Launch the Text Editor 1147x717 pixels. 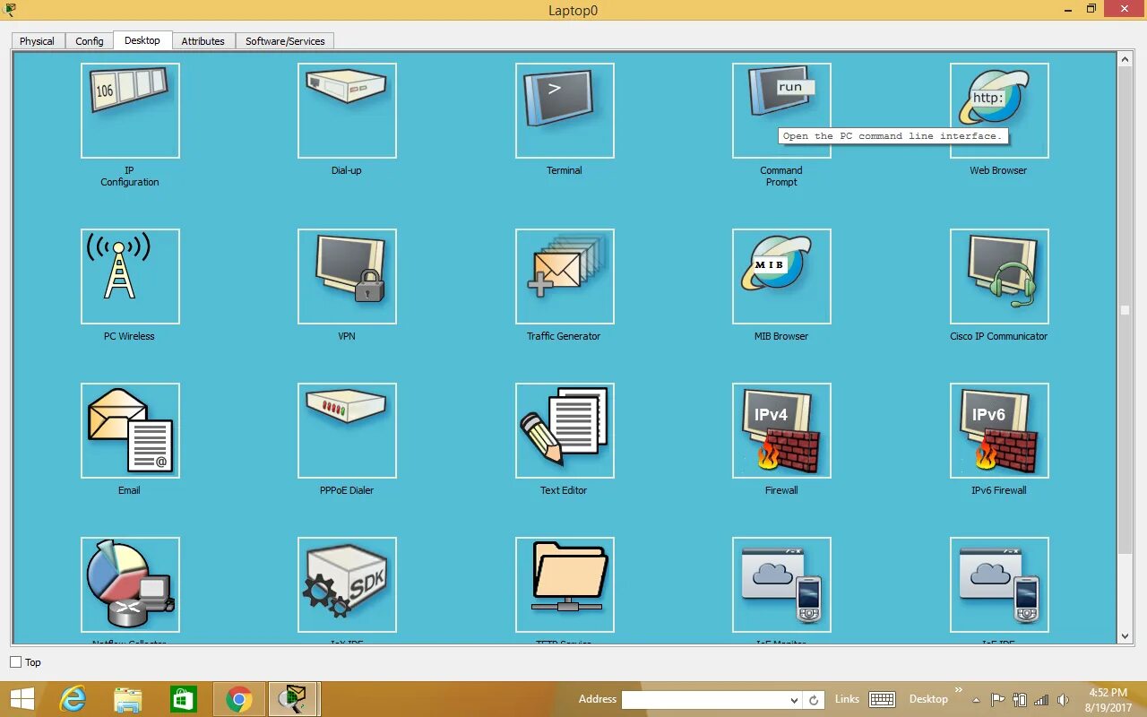coord(565,430)
